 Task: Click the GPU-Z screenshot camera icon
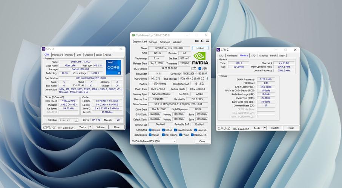(197, 41)
